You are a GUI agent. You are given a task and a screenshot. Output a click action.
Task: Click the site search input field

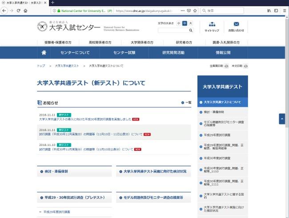(x=173, y=30)
